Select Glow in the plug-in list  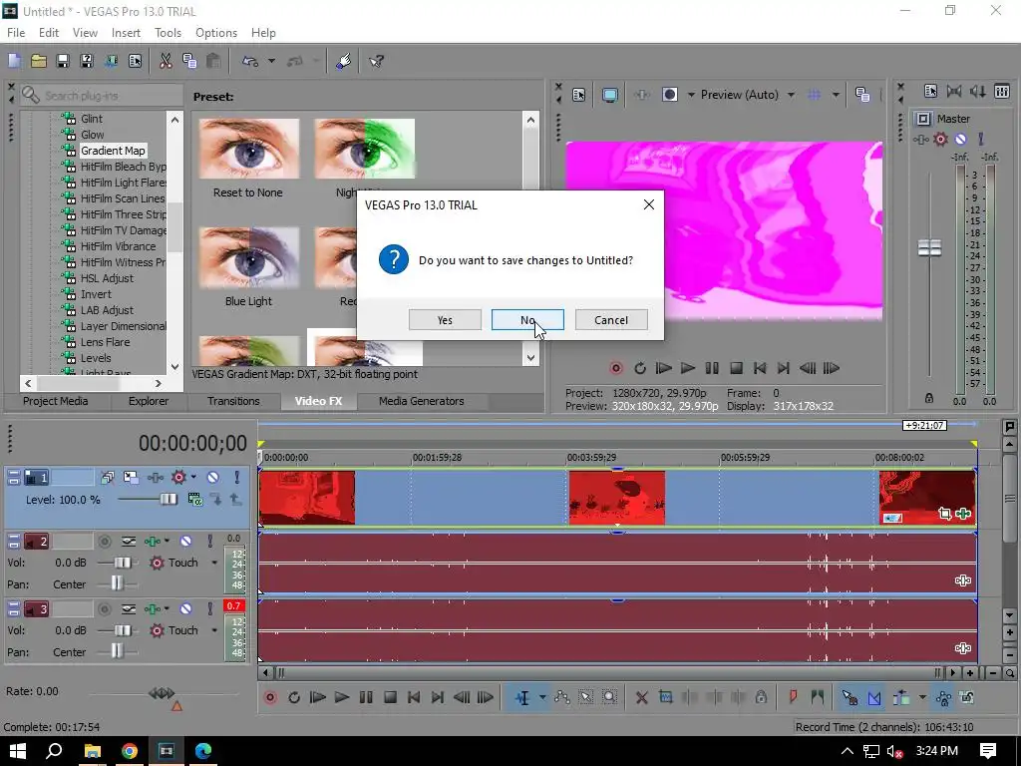[92, 135]
